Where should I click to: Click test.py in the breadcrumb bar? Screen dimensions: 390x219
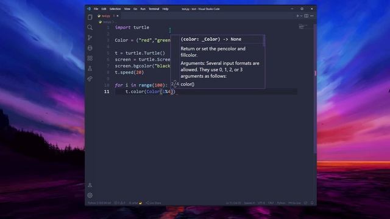[x=107, y=22]
